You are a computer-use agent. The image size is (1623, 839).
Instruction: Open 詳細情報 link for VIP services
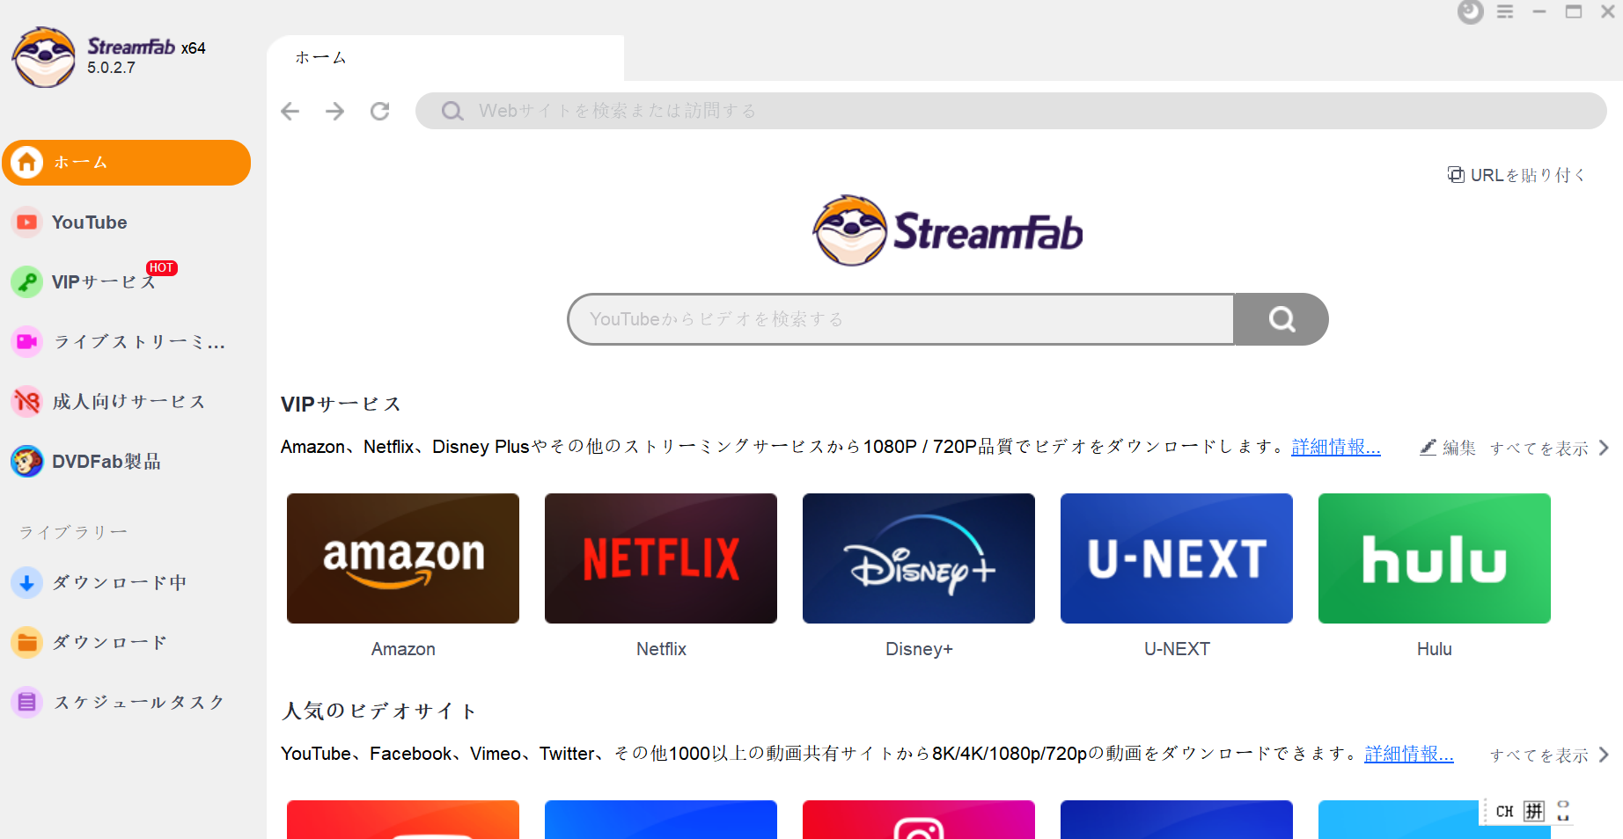click(x=1335, y=447)
